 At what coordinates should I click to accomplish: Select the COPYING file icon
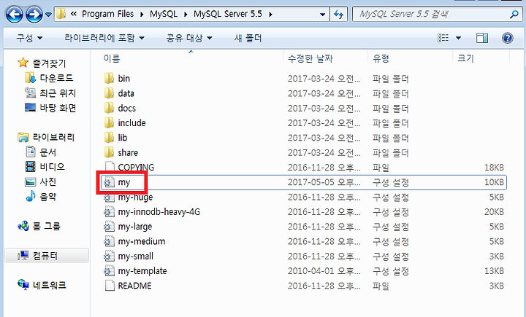[110, 167]
